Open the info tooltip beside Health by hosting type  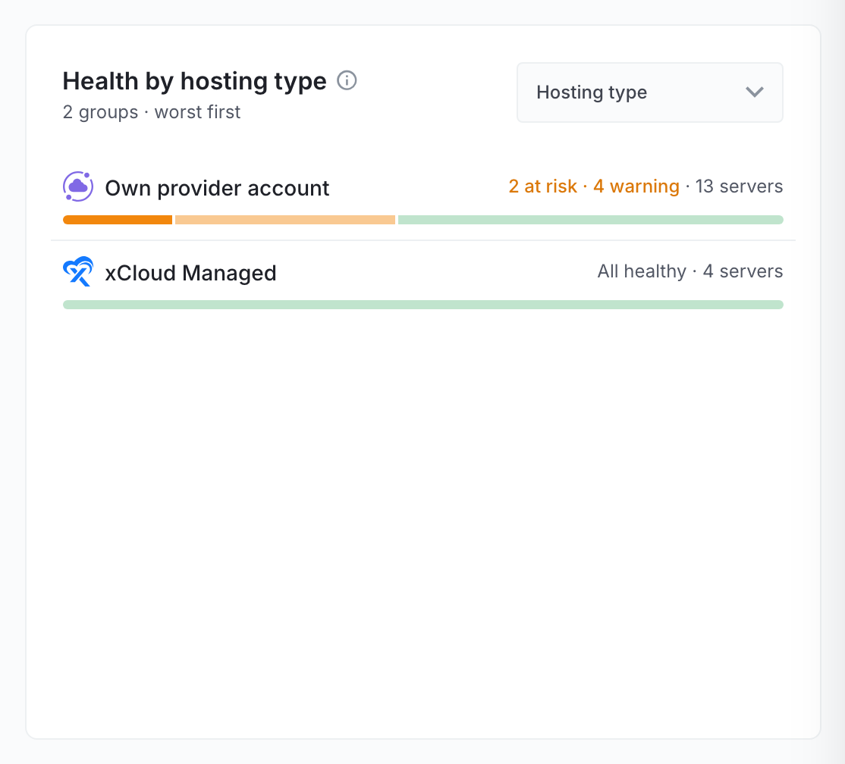[x=347, y=81]
